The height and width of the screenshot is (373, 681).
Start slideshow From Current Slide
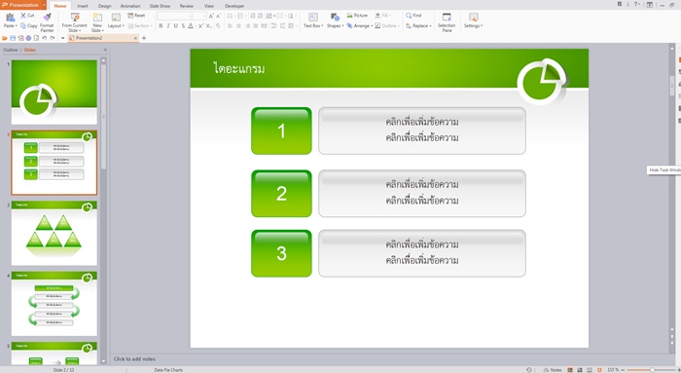[74, 22]
